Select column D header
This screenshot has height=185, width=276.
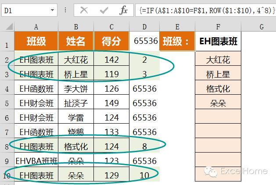click(x=144, y=27)
